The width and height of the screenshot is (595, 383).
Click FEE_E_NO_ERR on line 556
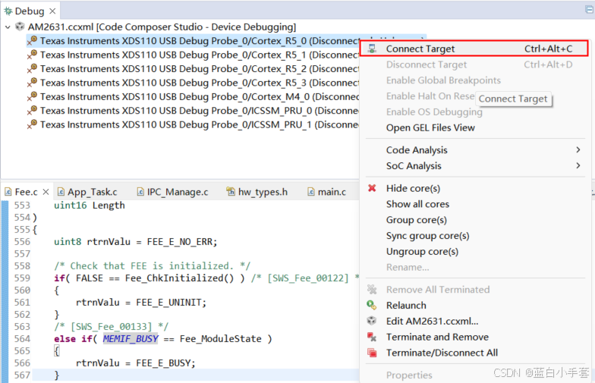click(180, 241)
